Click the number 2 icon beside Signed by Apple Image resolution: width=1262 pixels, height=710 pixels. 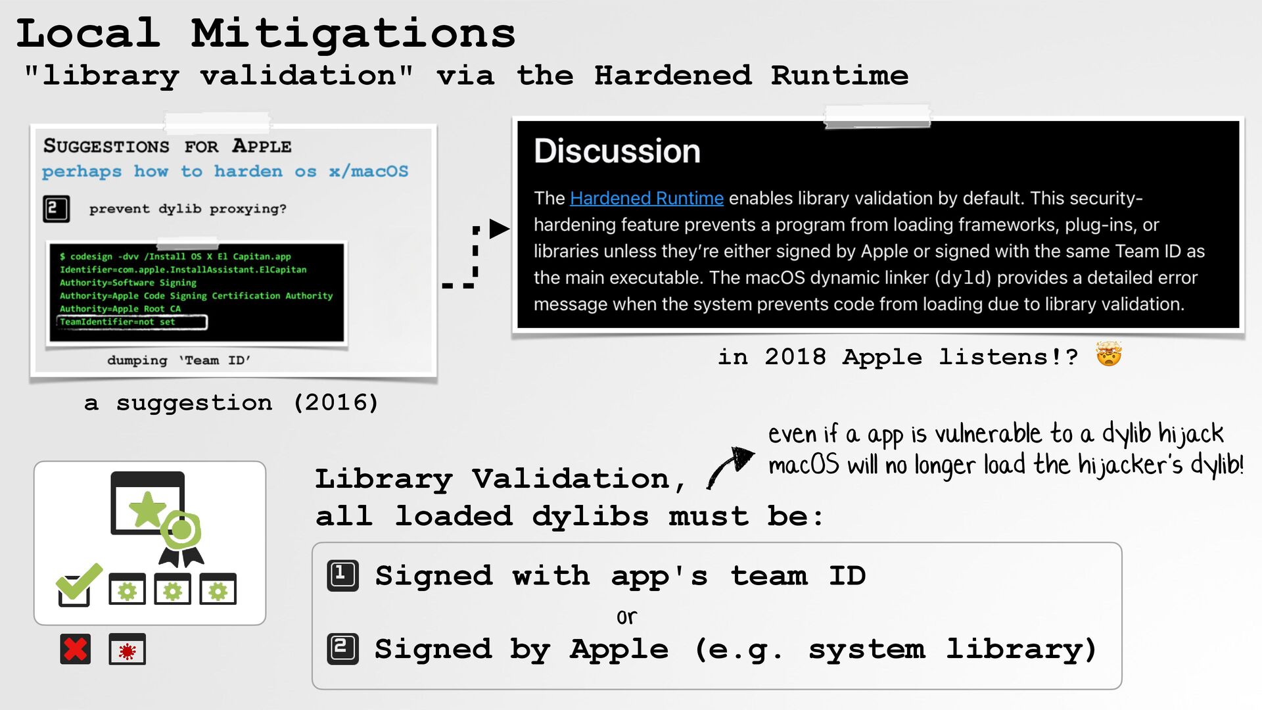pos(342,649)
